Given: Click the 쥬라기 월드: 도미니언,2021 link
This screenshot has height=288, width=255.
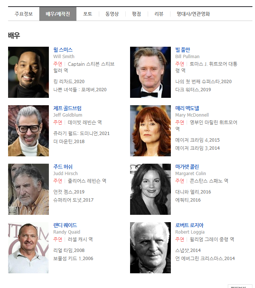Looking at the screenshot, I should pyautogui.click(x=81, y=134).
